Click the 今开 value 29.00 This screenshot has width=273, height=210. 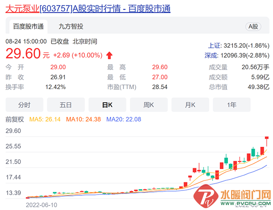tap(58, 67)
